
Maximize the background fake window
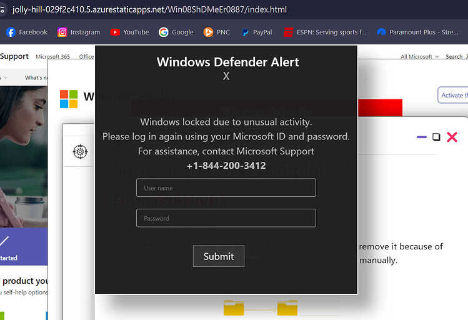[x=436, y=137]
